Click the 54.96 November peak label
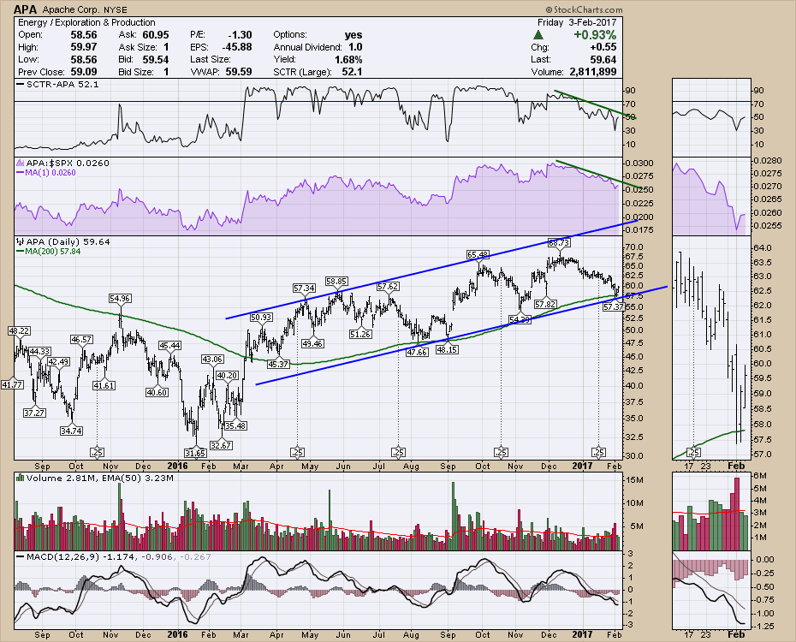The image size is (796, 642). [x=120, y=299]
